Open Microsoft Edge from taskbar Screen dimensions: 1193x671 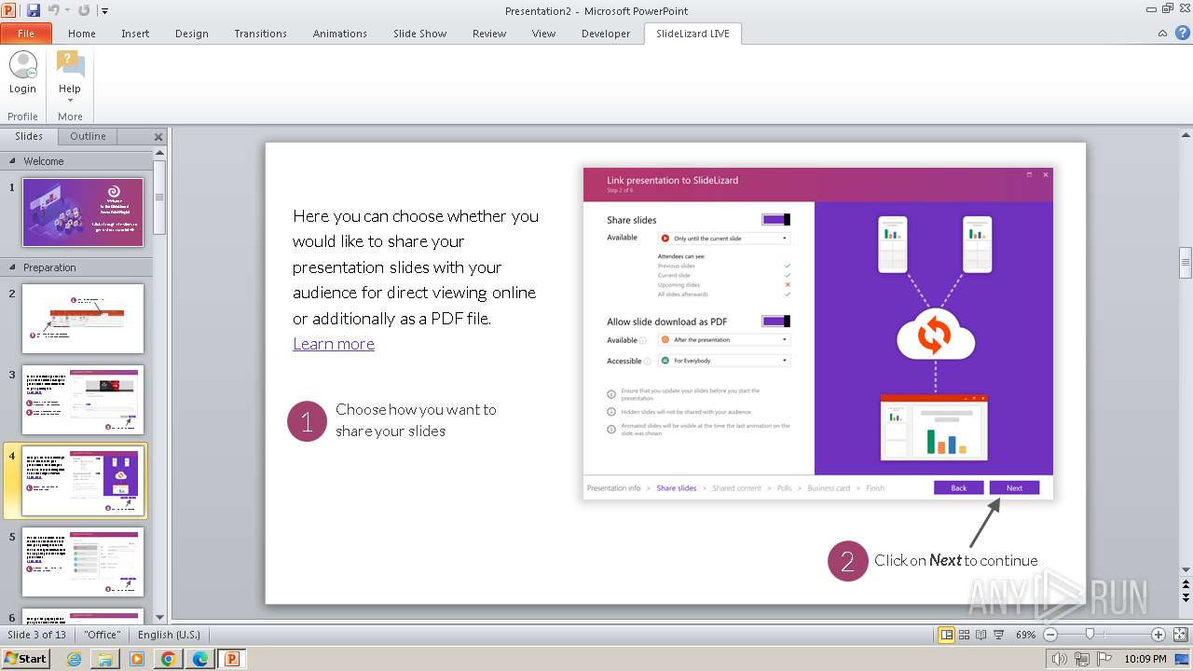200,659
